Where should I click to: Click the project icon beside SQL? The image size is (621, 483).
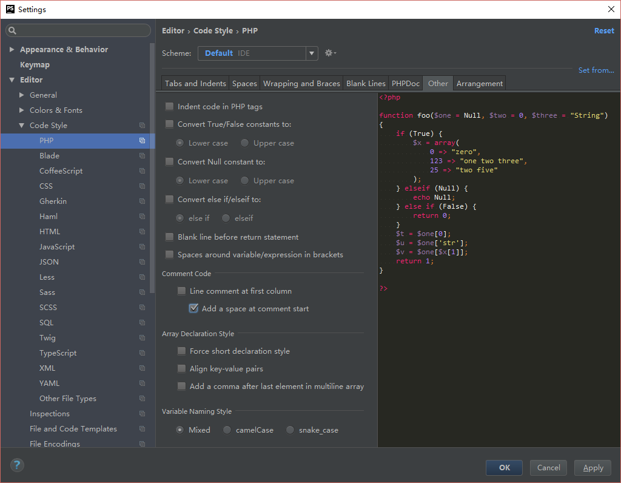[x=142, y=323]
